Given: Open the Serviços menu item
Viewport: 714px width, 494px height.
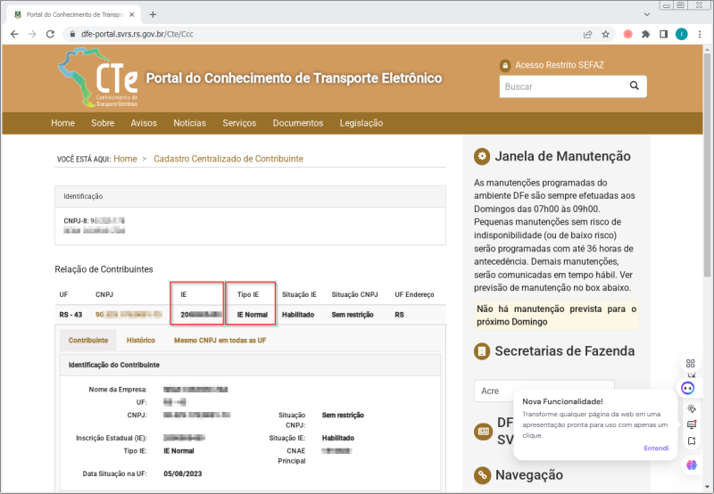Looking at the screenshot, I should [x=239, y=123].
